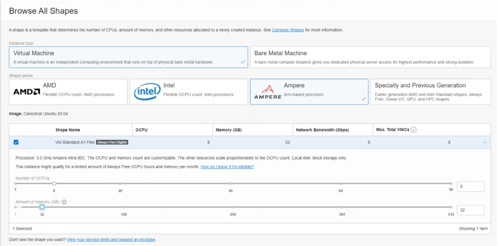The image size is (498, 246).
Task: Collapse the VM.Standard.A1.Flex row details
Action: [485, 143]
